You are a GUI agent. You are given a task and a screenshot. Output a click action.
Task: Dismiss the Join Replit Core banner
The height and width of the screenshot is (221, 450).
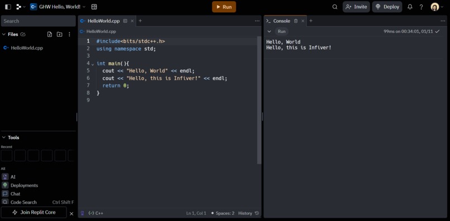click(72, 214)
